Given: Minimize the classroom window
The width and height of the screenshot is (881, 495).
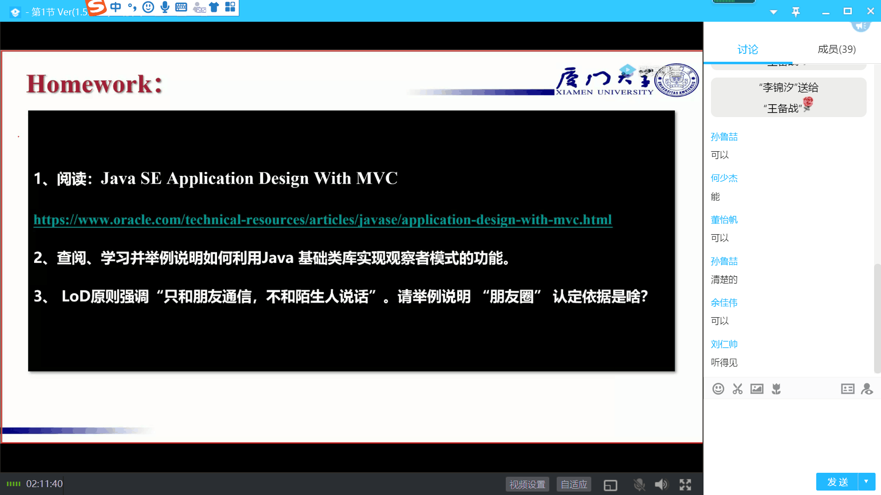Looking at the screenshot, I should click(x=826, y=13).
